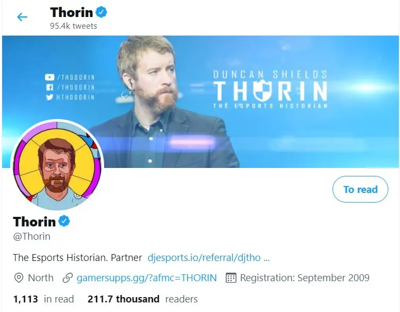Viewport: 400px width, 312px height.
Task: Open the 1,113 in read list
Action: pyautogui.click(x=44, y=299)
